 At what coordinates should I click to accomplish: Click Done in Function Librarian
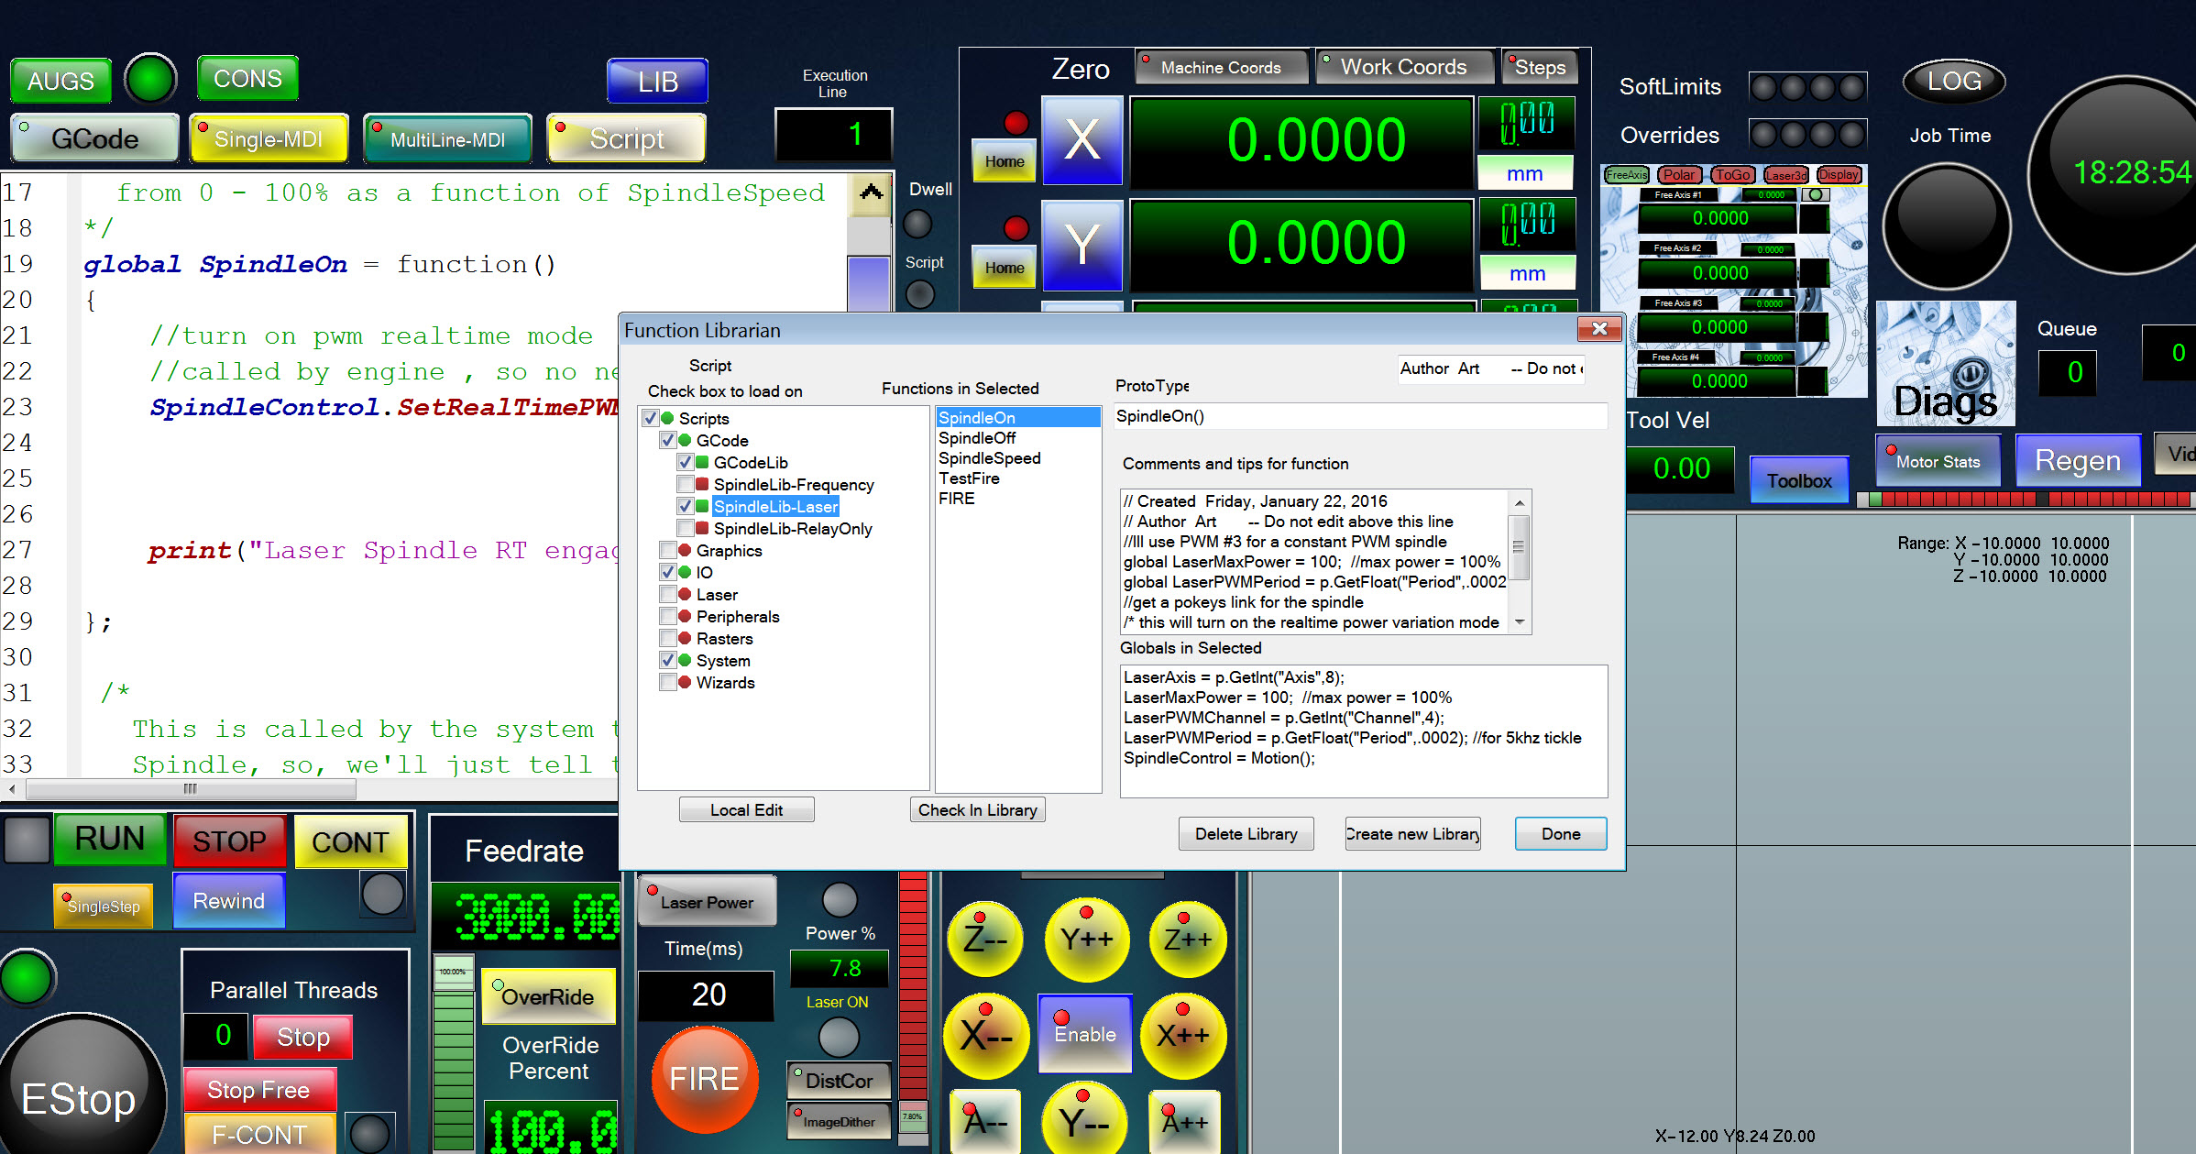1560,833
